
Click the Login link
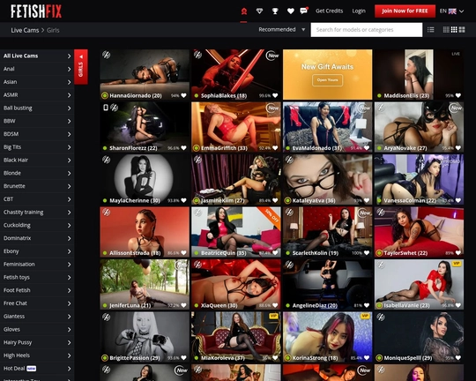(359, 11)
